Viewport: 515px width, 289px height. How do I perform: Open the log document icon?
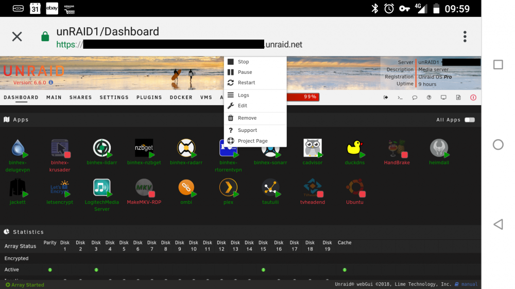[458, 98]
